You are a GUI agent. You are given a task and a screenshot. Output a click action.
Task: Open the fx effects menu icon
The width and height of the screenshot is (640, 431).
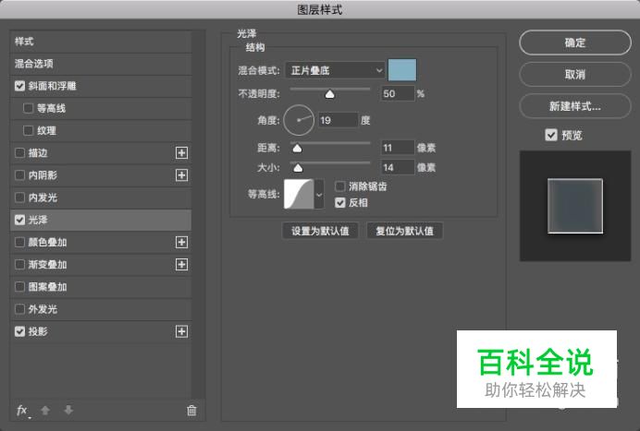22,410
